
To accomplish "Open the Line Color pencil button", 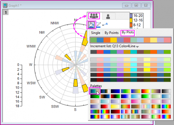I will [x=98, y=25].
